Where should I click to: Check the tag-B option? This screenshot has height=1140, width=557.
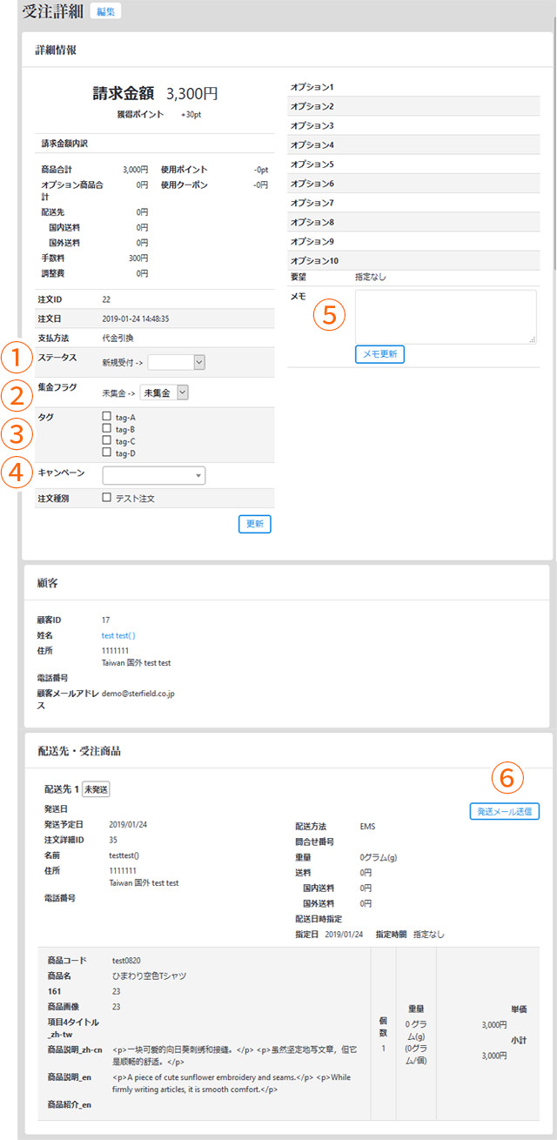point(107,428)
